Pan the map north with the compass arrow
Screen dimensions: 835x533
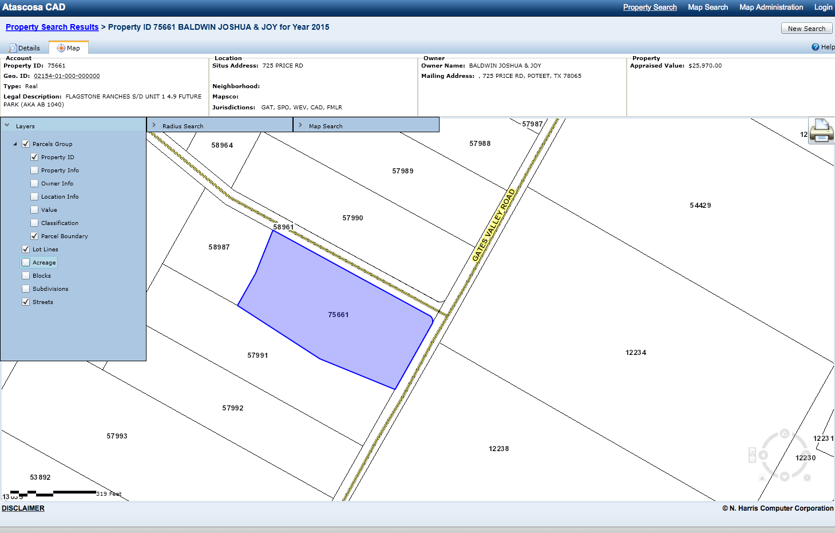pos(785,434)
